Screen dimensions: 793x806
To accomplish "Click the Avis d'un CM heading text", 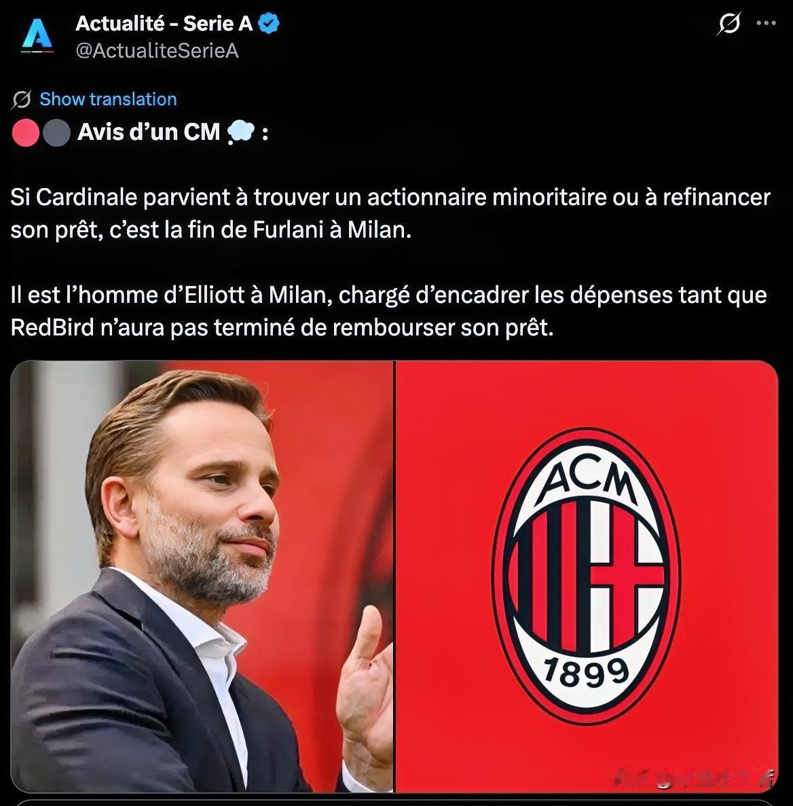I will coord(149,132).
